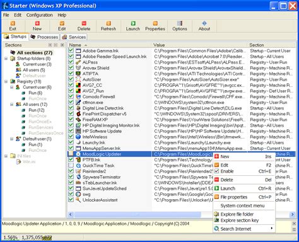Disable the PTFB.lnk checkbox
Image resolution: width=299 pixels, height=242 pixels.
pos(71,159)
